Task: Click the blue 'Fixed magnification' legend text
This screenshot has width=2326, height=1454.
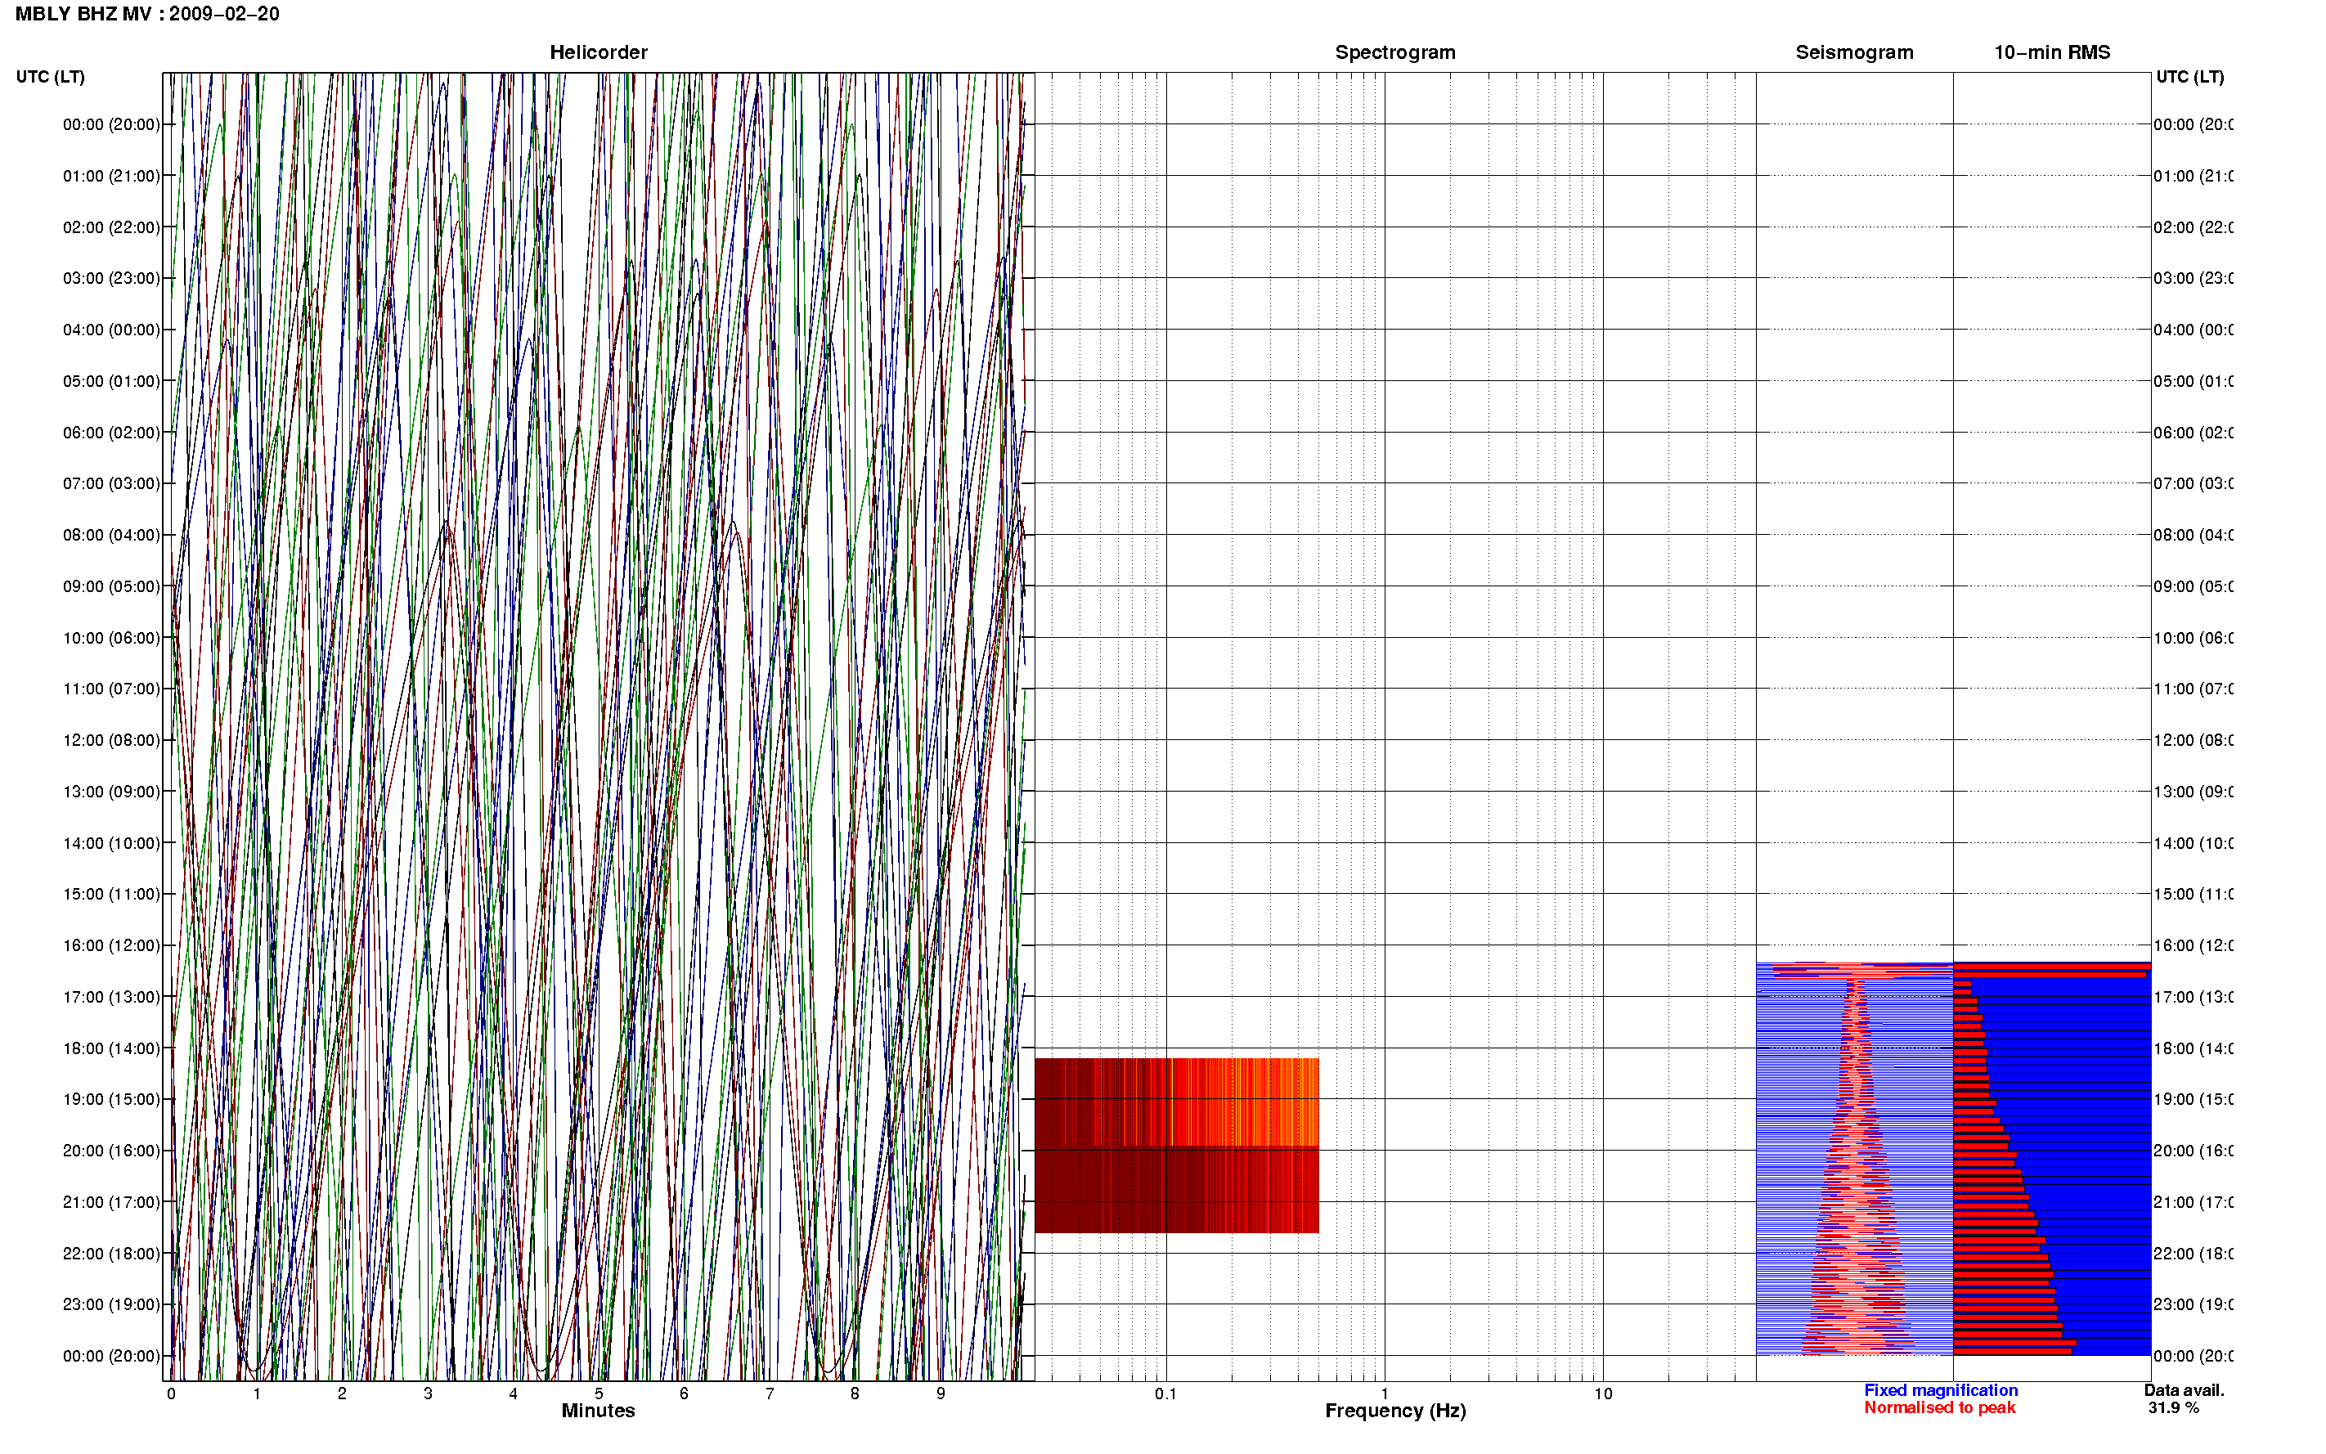Action: [1941, 1390]
